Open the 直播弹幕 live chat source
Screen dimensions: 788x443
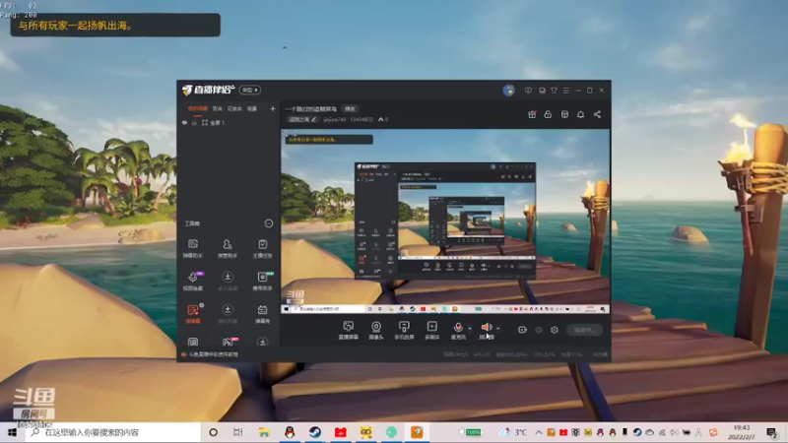(348, 330)
